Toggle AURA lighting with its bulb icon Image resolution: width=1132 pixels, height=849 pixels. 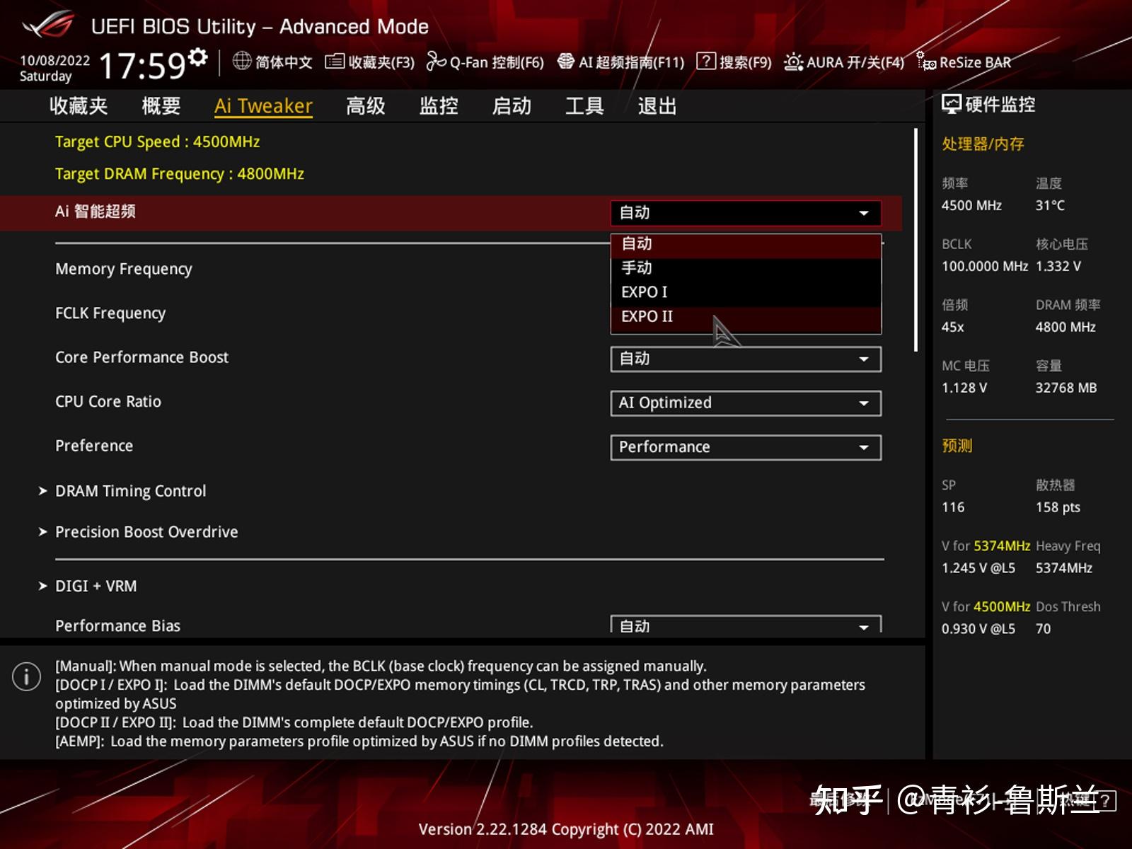(793, 62)
